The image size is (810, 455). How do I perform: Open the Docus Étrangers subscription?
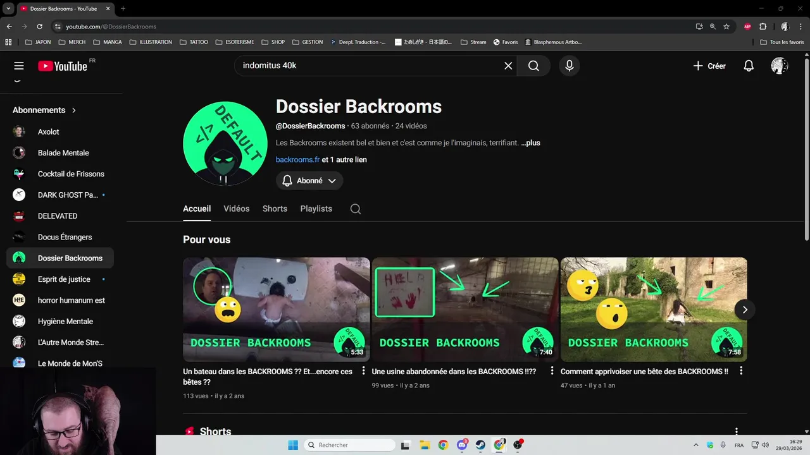click(x=60, y=237)
